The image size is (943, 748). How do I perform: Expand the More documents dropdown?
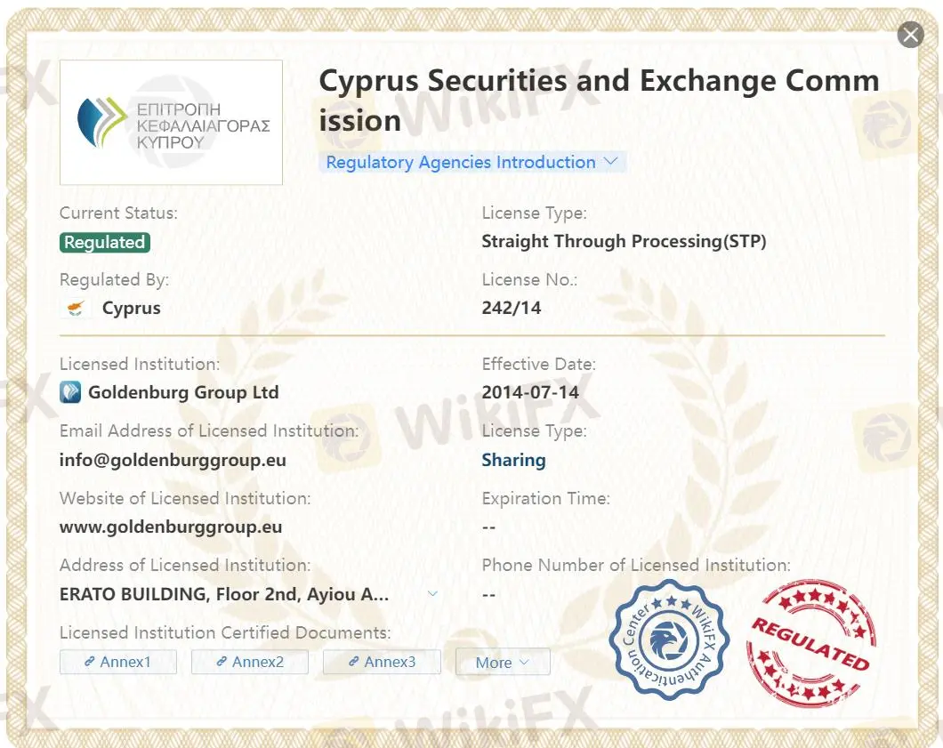point(503,662)
